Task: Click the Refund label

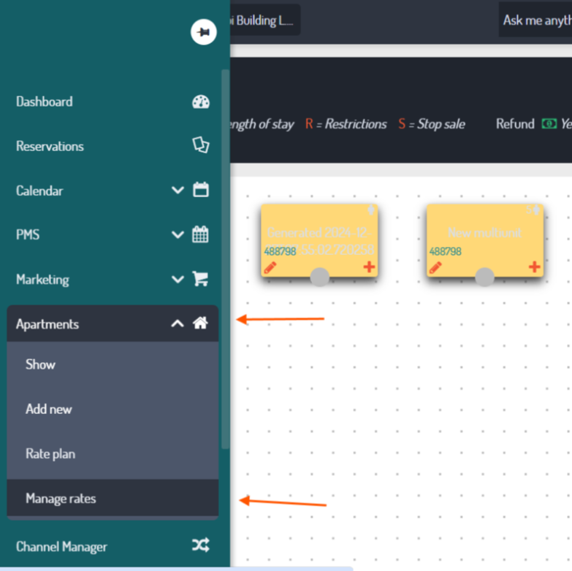Action: (x=515, y=124)
